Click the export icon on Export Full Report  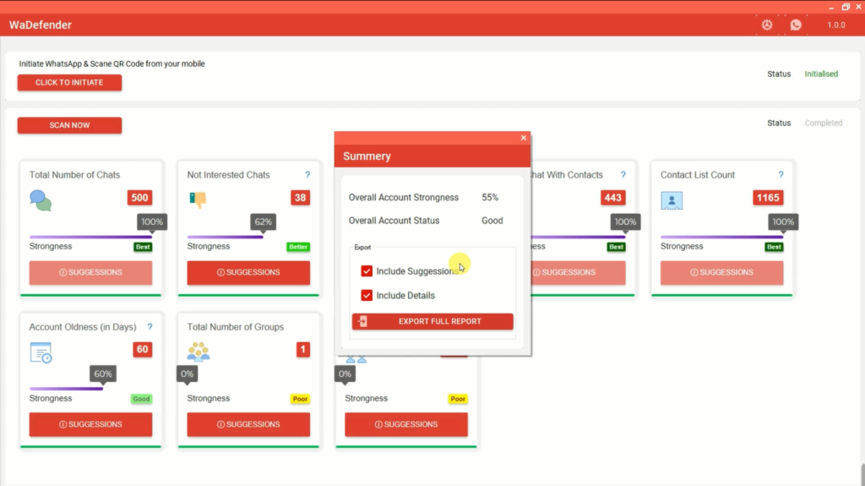362,321
